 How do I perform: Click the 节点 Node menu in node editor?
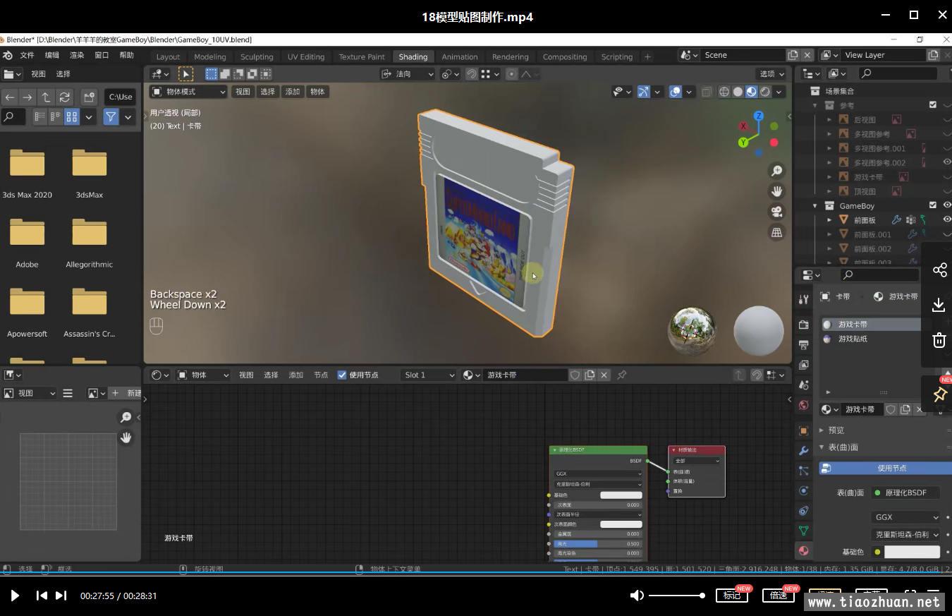click(x=321, y=375)
